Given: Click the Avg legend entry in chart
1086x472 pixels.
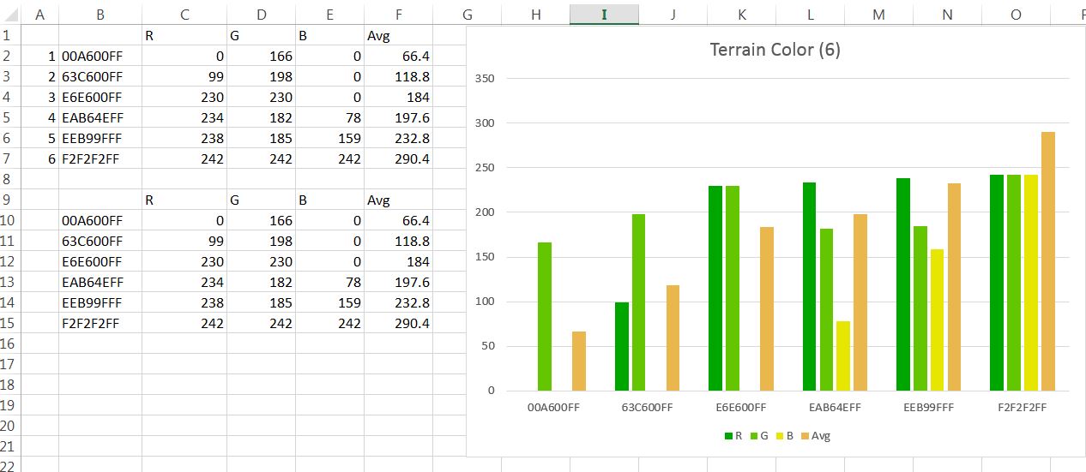Looking at the screenshot, I should point(815,436).
